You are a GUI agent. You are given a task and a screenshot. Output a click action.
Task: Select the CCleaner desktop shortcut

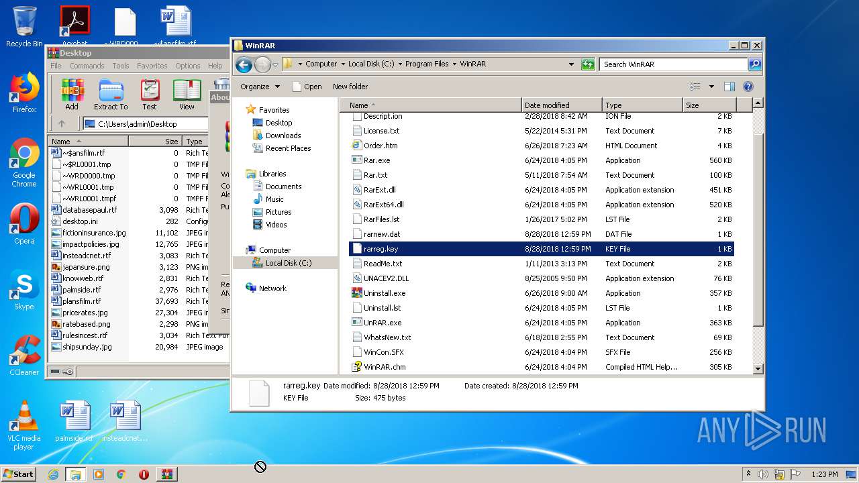click(x=24, y=356)
